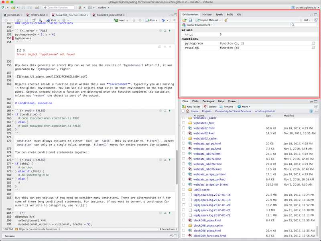Open the List view dropdown in Environment
Screen dimensions: 321x241
point(305,20)
